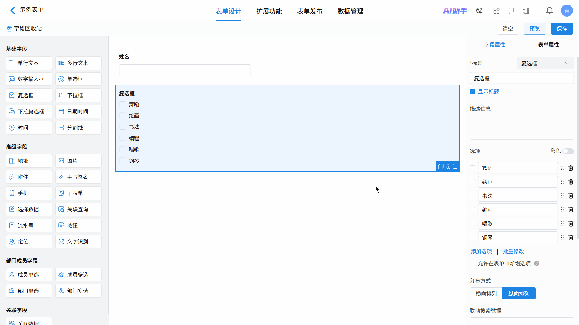This screenshot has width=579, height=325.
Task: Open the translate icon in top bar
Action: click(479, 11)
